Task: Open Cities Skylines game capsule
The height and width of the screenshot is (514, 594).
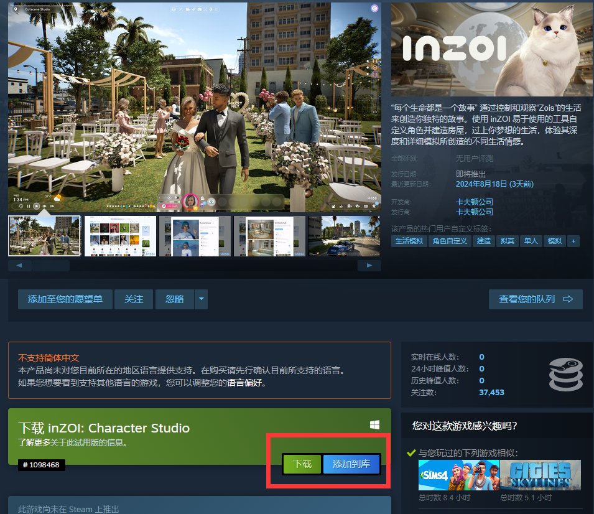Action: coord(541,475)
